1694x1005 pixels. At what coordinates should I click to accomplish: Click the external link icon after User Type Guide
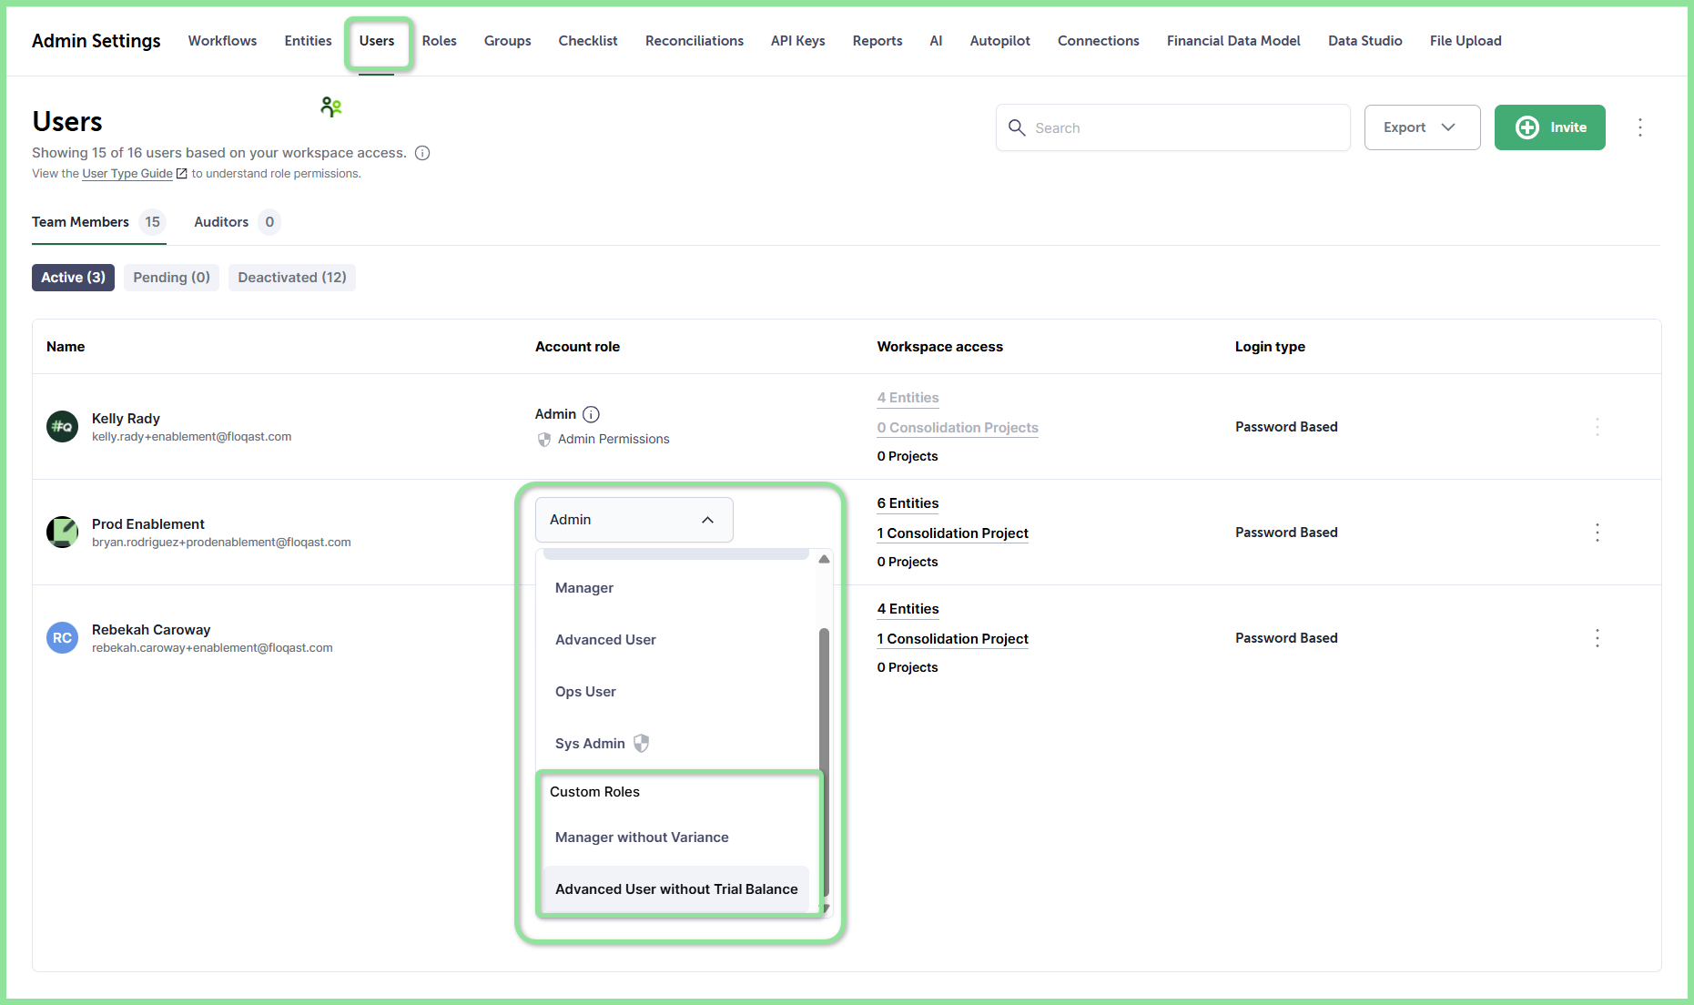[182, 174]
